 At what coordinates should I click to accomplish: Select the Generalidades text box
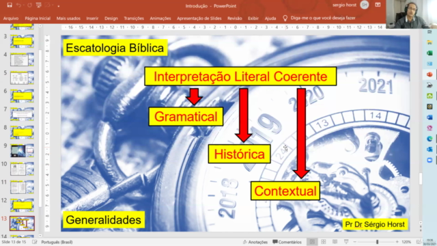[104, 220]
